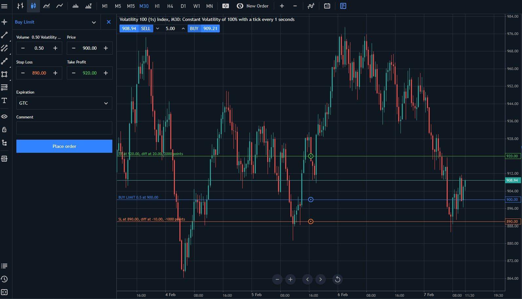Select the trend line drawing tool

(x=4, y=35)
